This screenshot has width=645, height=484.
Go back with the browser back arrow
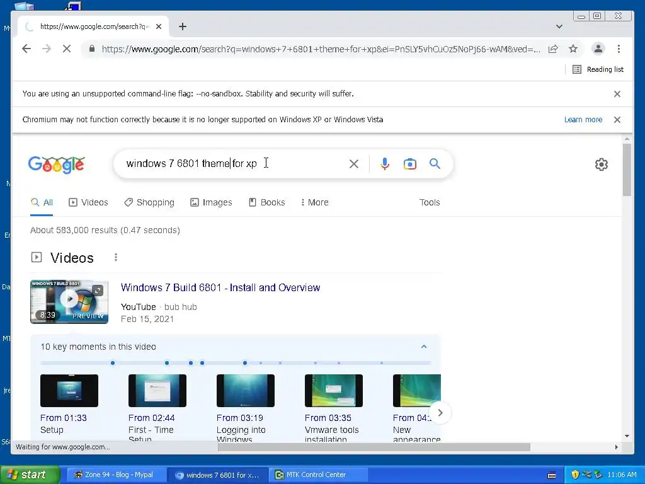point(26,49)
